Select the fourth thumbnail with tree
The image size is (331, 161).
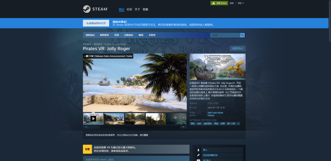pos(156,119)
